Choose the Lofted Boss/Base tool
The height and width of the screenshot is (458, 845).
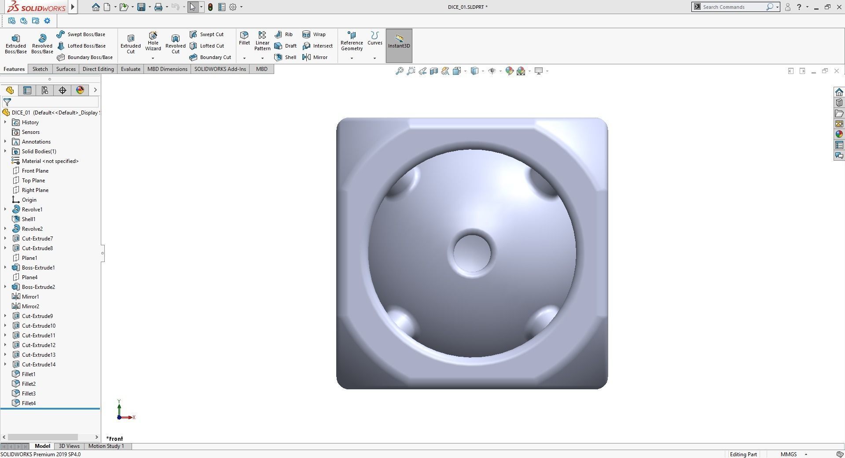point(81,46)
